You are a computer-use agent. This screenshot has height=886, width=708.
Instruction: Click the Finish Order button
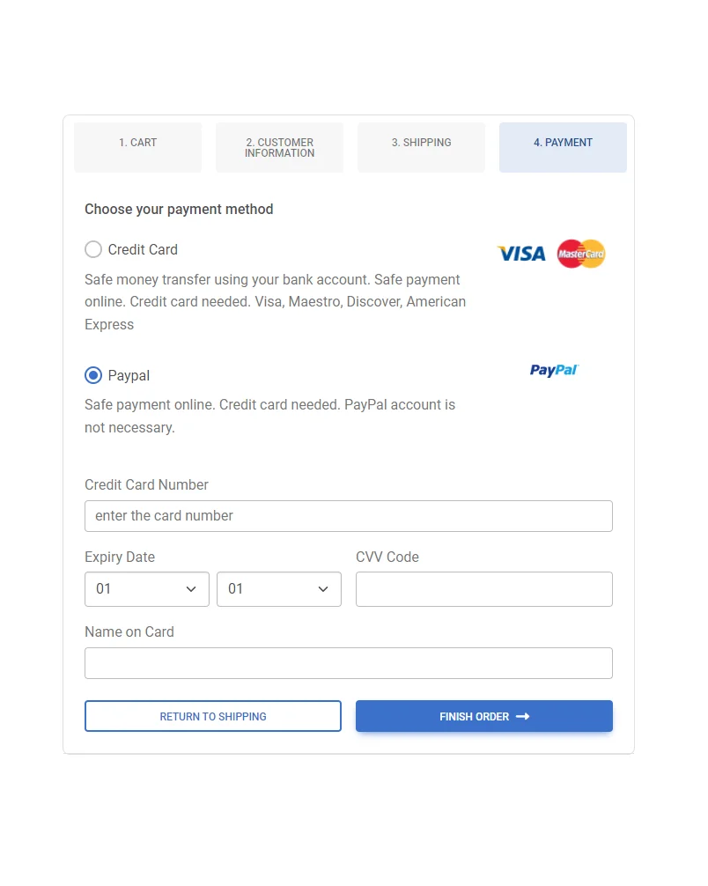click(484, 717)
